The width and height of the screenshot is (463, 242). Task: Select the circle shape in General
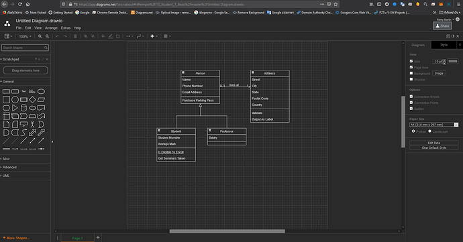pos(15,99)
